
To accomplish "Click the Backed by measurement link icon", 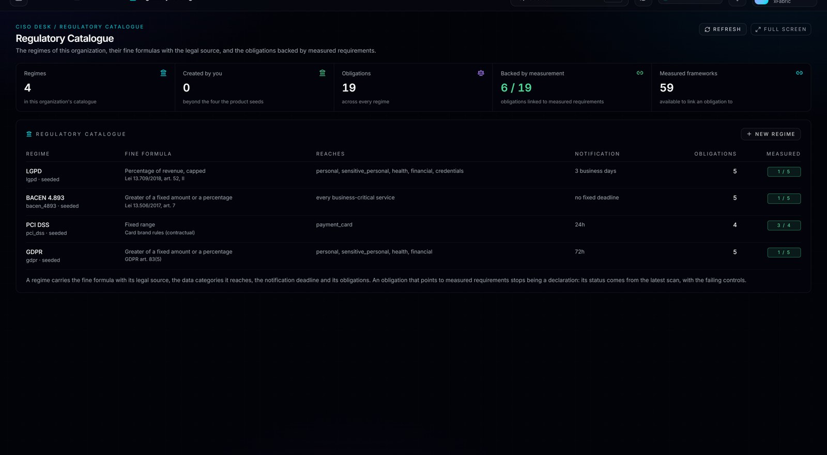I will pos(640,73).
